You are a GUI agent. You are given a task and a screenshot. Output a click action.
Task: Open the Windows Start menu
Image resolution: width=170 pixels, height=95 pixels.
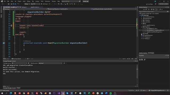[2, 93]
